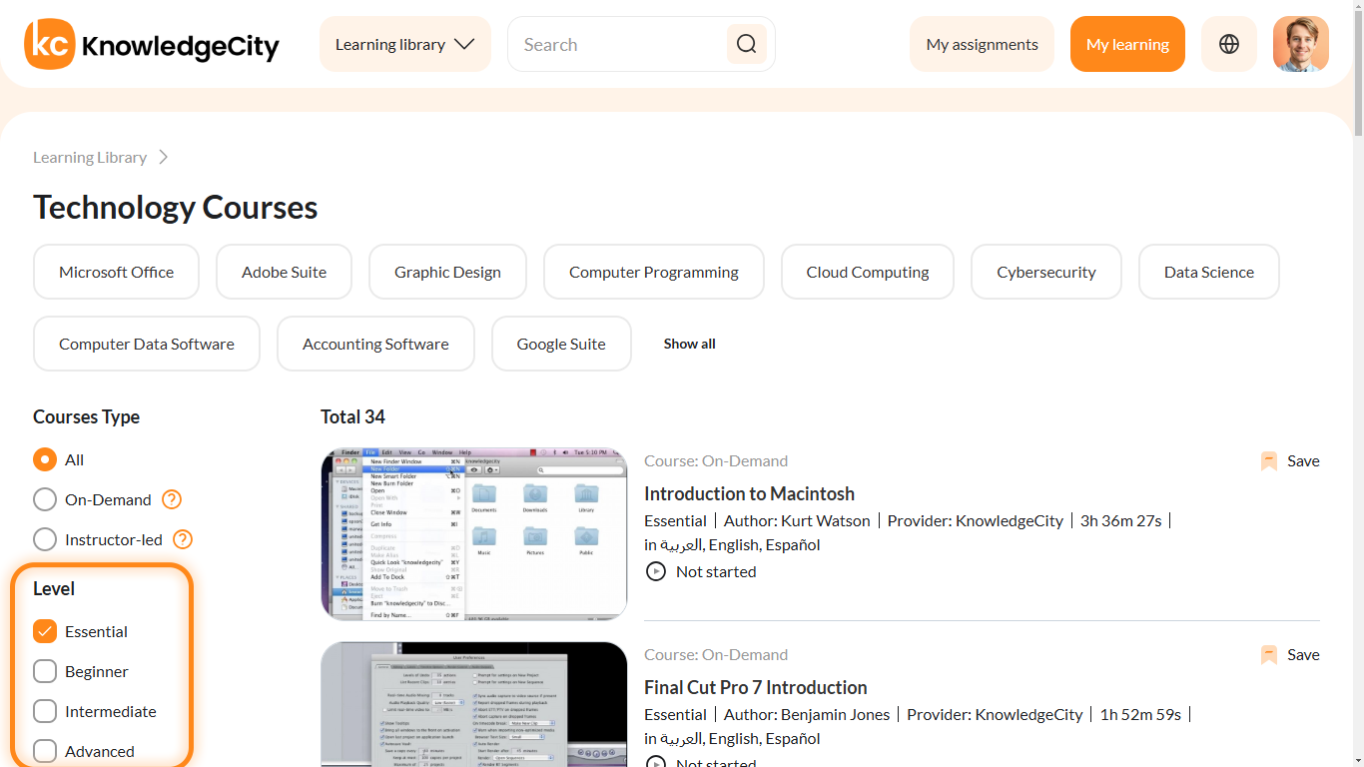This screenshot has width=1364, height=767.
Task: Show all technology categories
Action: pos(690,344)
